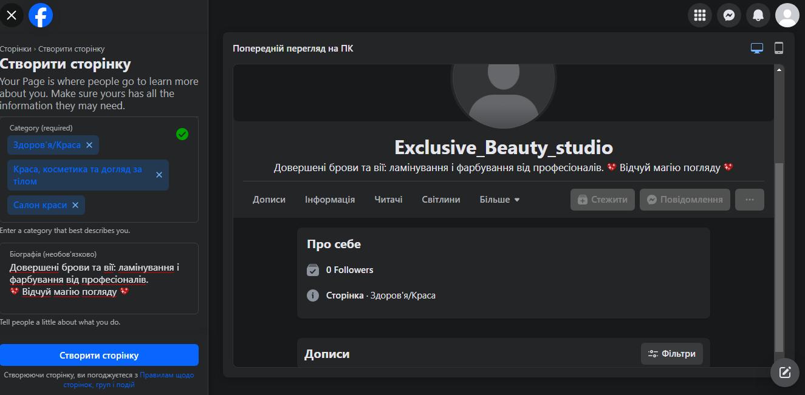Click the Попередній перегляд на ПК heading

click(x=293, y=49)
